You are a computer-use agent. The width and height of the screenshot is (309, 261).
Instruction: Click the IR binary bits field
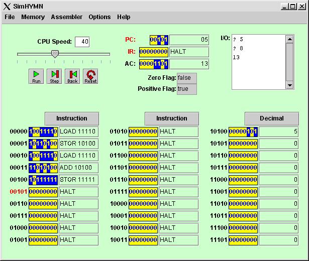click(x=154, y=52)
